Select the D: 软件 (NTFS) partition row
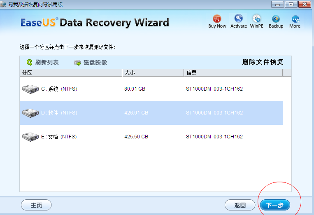 [x=151, y=113]
